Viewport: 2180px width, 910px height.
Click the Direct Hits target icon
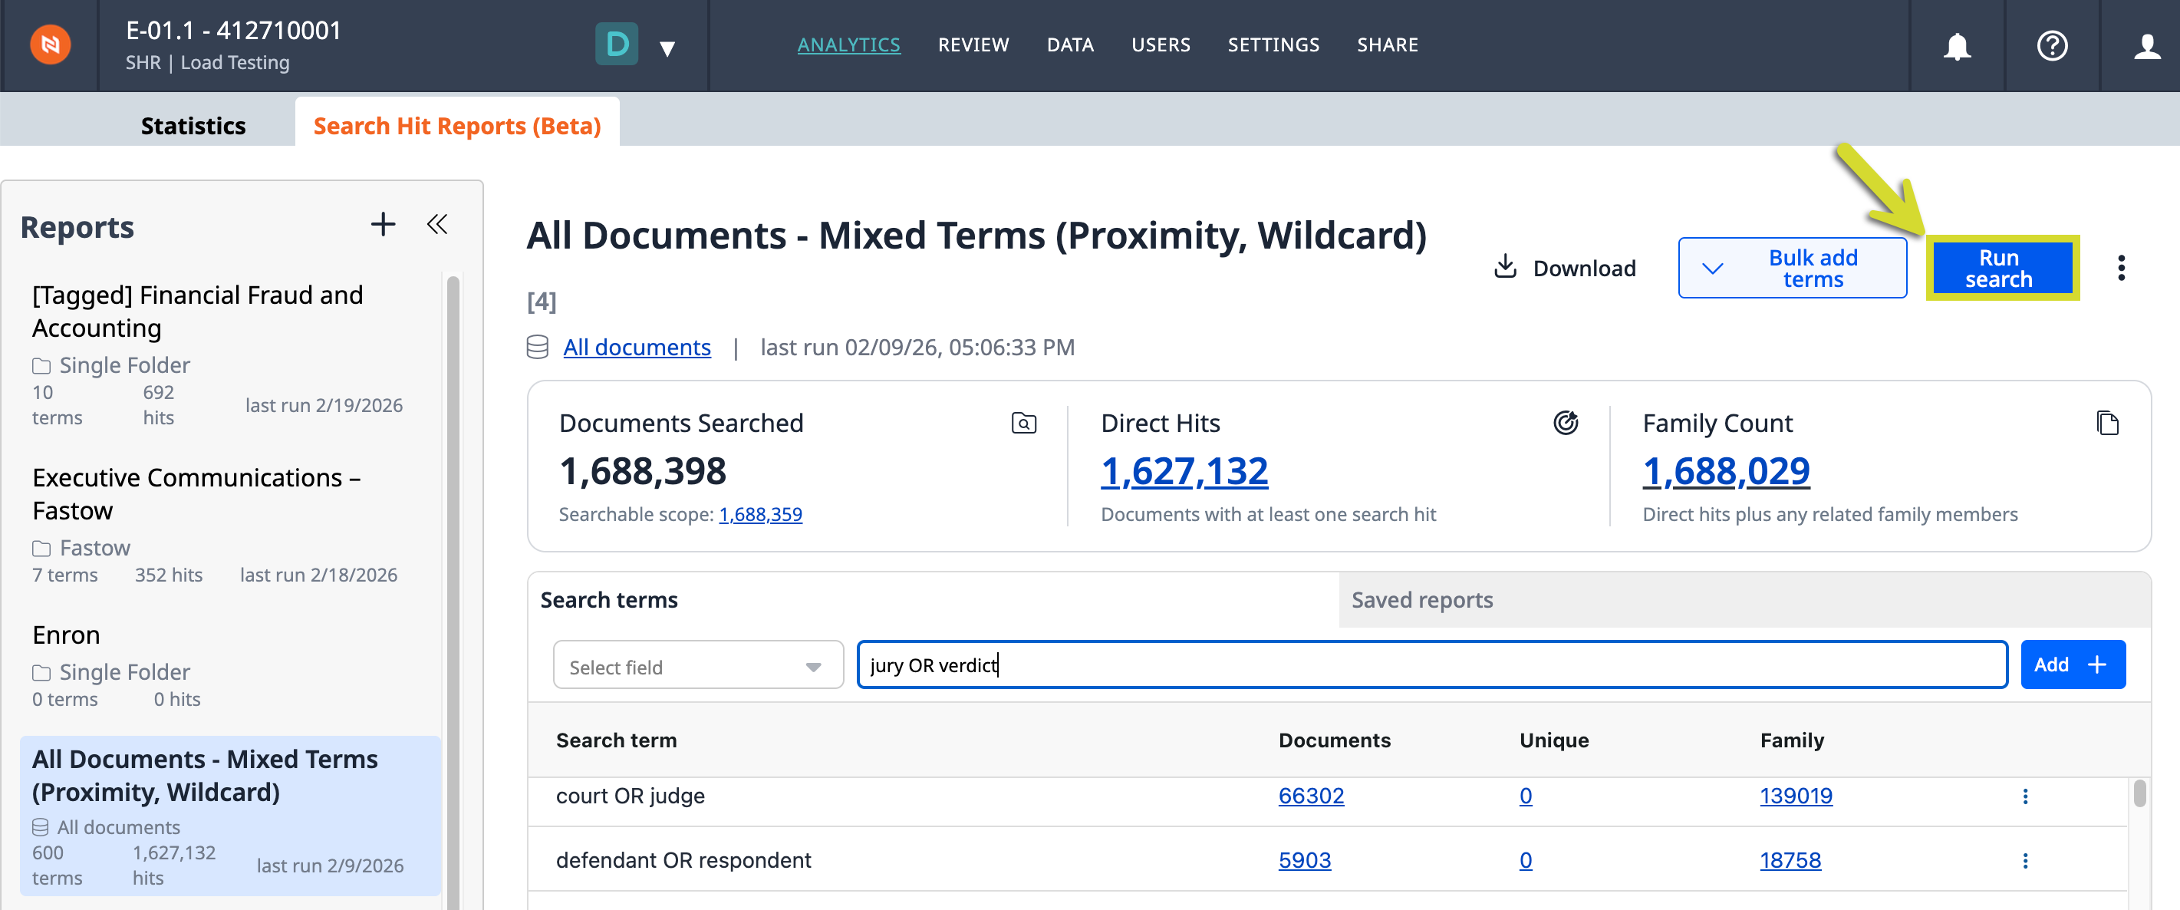point(1566,423)
